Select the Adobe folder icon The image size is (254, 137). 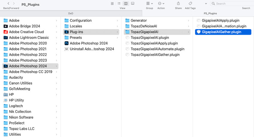tap(6, 21)
